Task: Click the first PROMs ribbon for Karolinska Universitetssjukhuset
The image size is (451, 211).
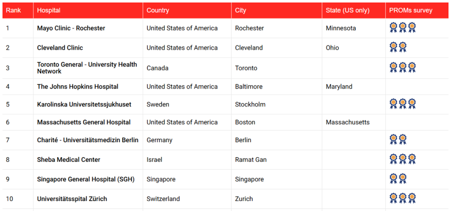Action: (x=393, y=104)
